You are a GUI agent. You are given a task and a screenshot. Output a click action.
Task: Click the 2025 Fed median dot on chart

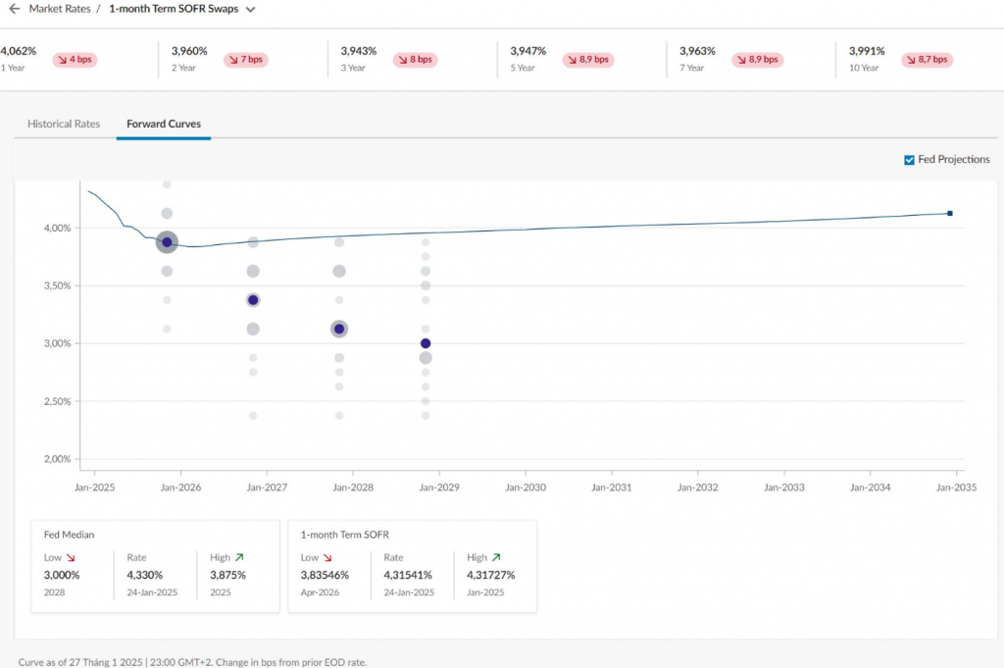coord(167,242)
